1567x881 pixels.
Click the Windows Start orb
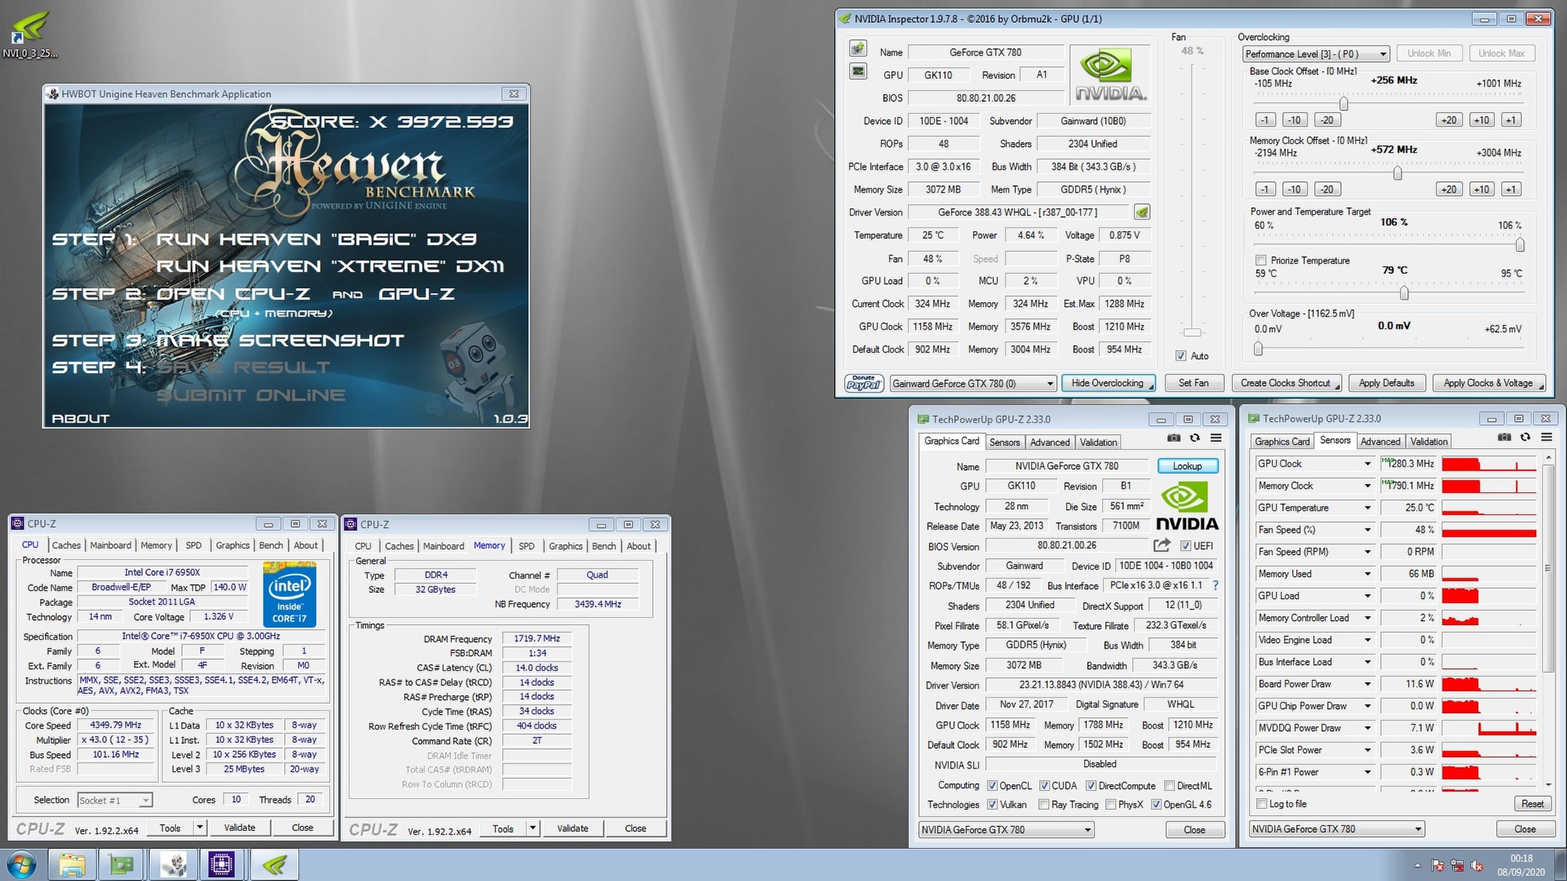point(22,865)
